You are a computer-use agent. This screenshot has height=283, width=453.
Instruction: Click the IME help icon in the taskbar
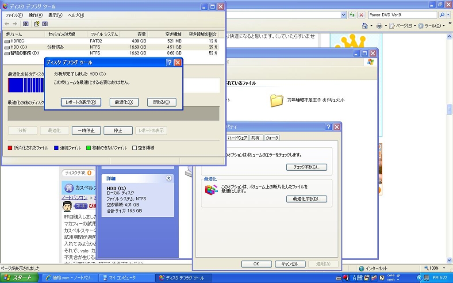tap(381, 278)
